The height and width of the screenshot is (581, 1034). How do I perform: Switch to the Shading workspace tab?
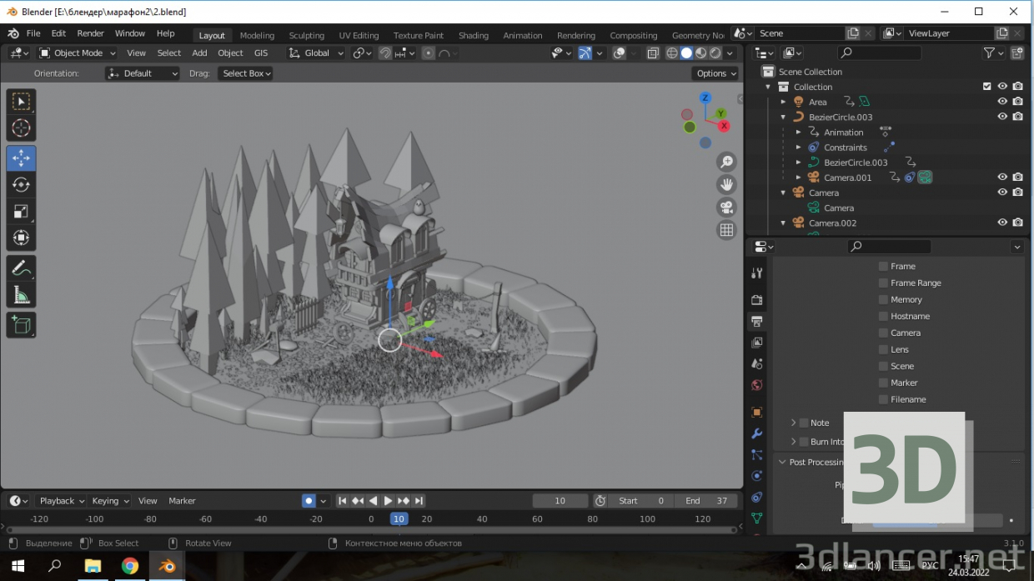click(473, 35)
